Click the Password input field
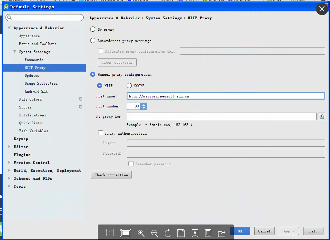Screen dimensions: 330x240 pyautogui.click(x=226, y=153)
